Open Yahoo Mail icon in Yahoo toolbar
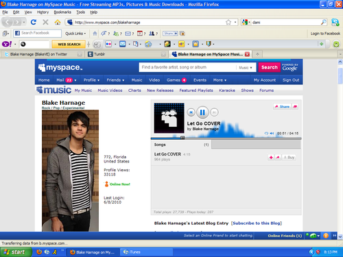 click(x=123, y=44)
